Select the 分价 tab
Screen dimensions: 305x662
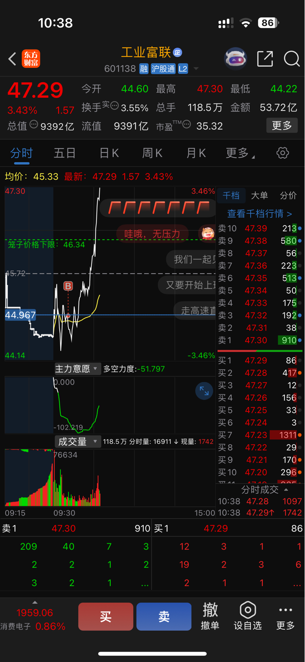tap(288, 196)
